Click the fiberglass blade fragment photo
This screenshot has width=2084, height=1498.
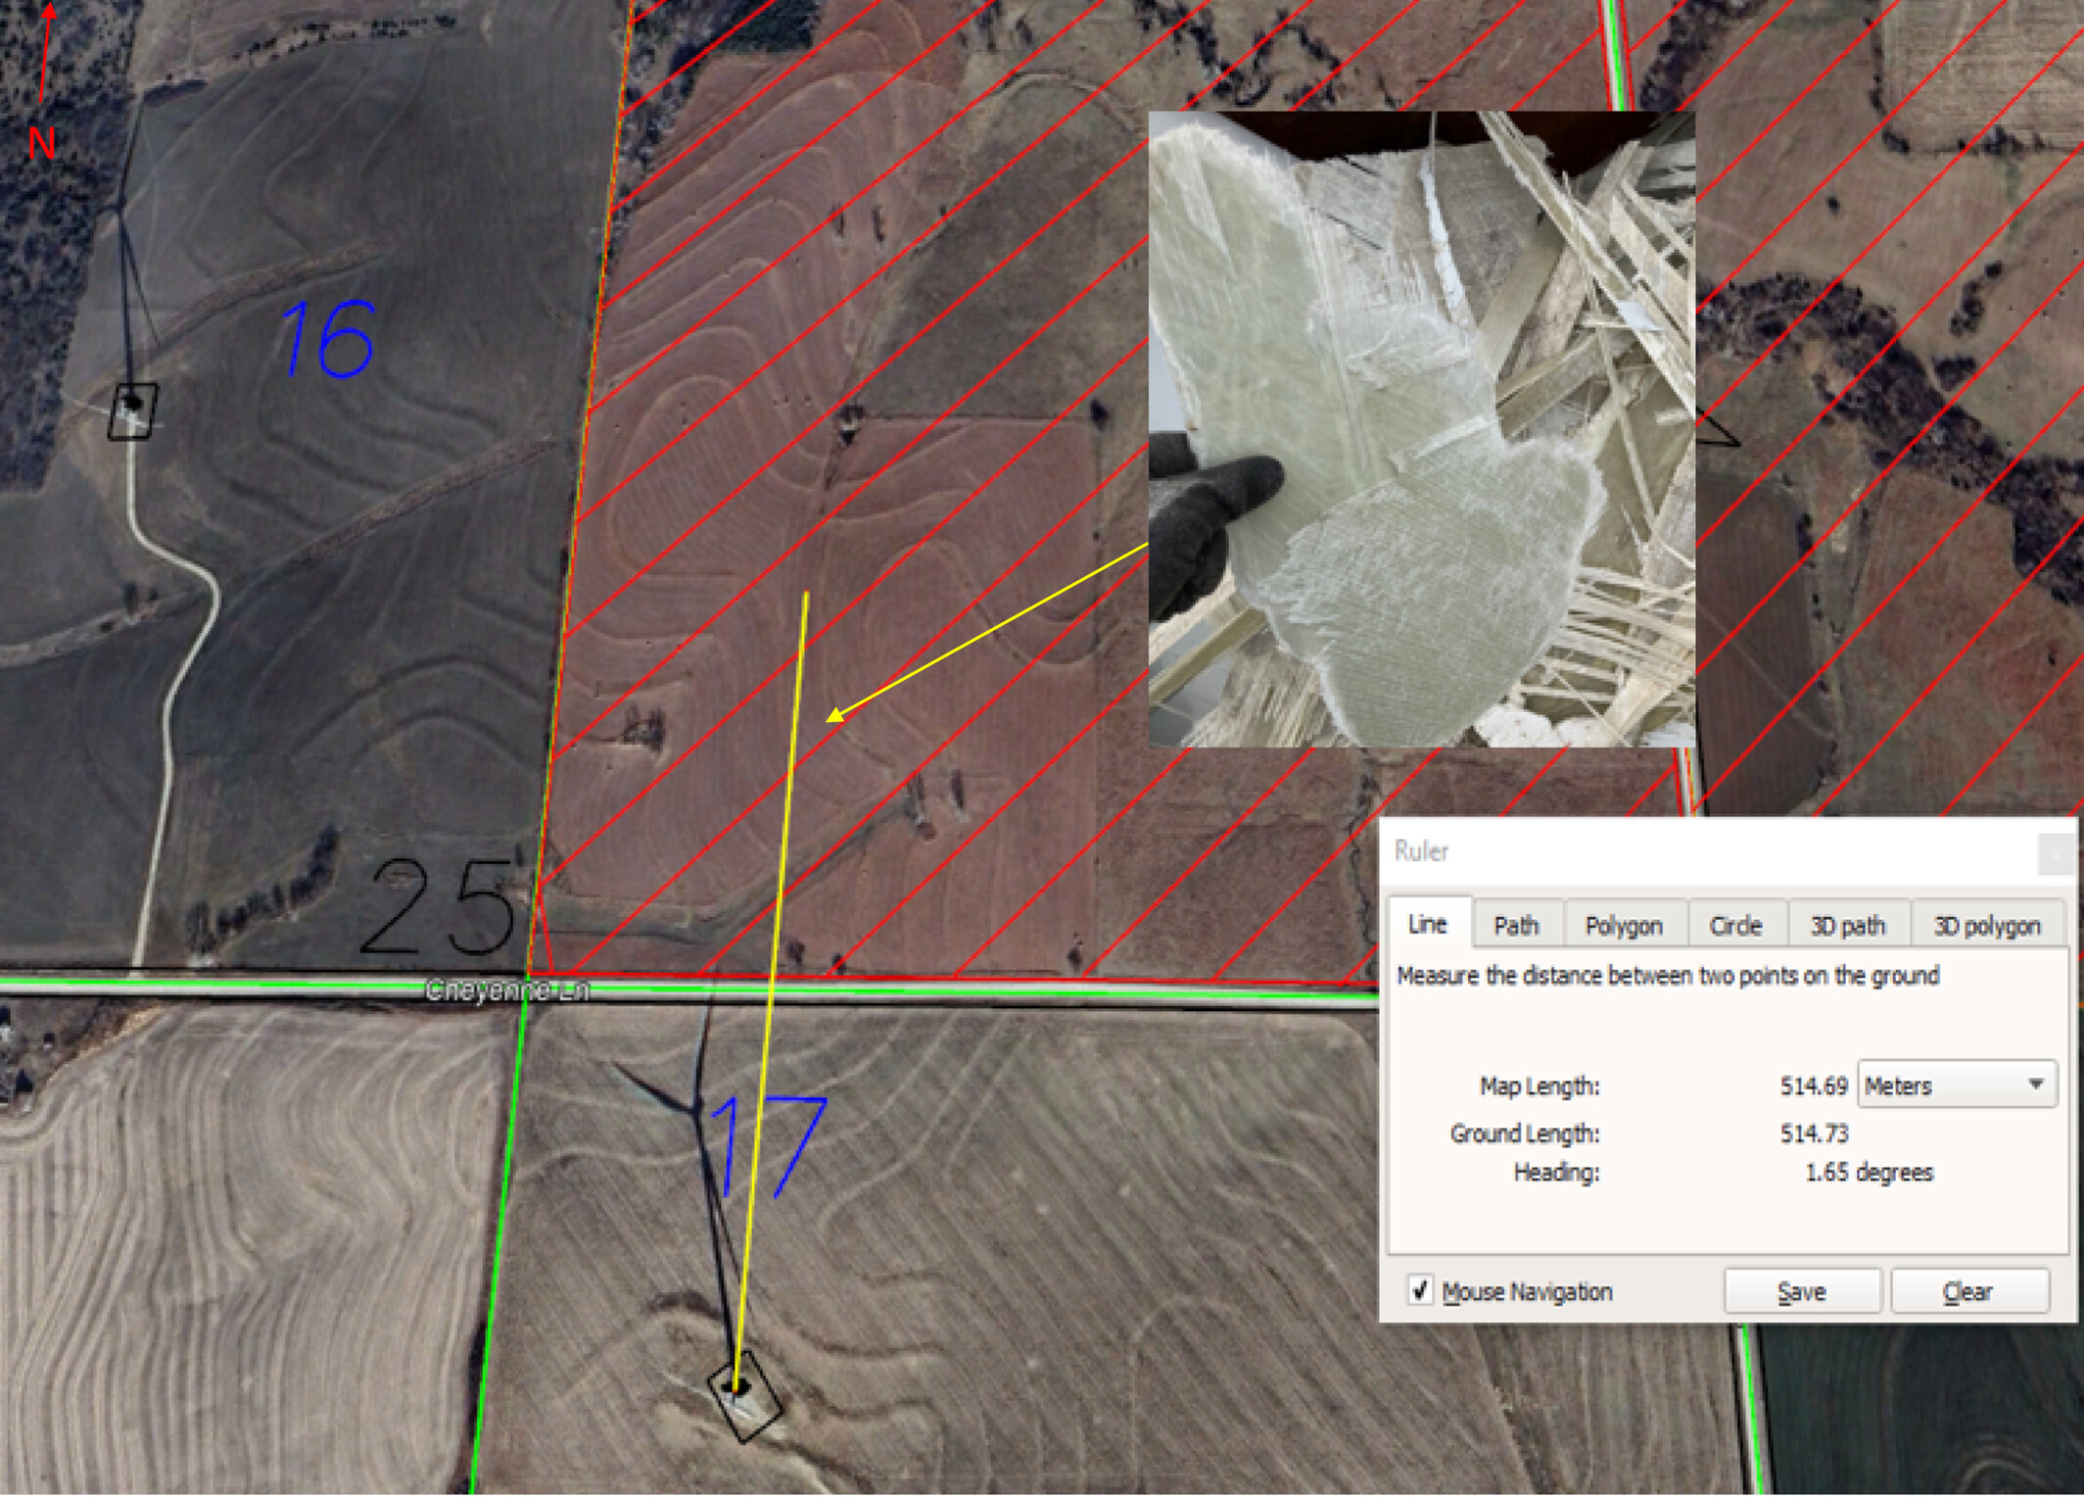pyautogui.click(x=1422, y=429)
